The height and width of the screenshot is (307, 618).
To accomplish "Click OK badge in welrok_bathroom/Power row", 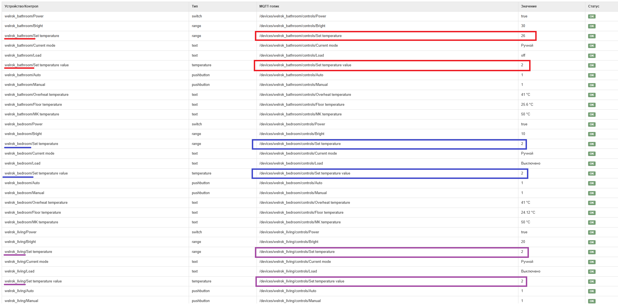I will 592,17.
